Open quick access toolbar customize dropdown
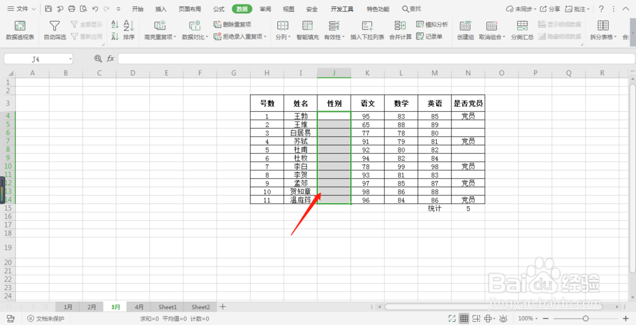Screen dimensions: 636x325 [118, 9]
